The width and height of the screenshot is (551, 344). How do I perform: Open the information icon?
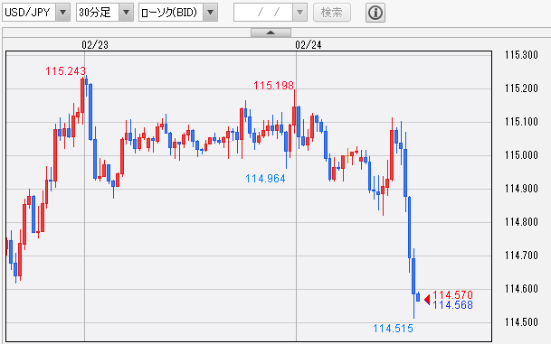coord(375,13)
